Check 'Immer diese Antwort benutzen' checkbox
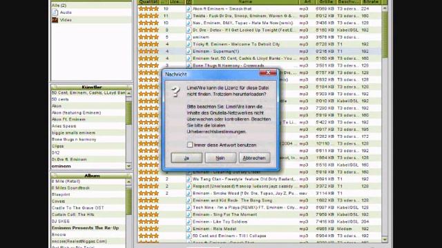 [x=190, y=145]
